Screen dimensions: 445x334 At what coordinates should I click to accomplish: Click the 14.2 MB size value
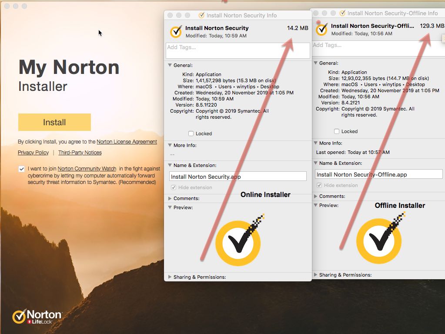click(x=298, y=28)
